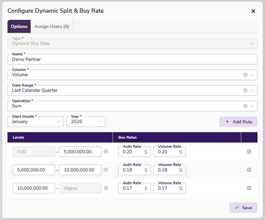Remove the second level rule row

click(249, 170)
